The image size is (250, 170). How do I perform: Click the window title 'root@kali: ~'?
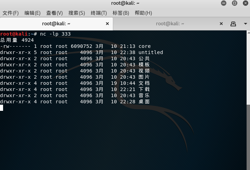point(125,3)
